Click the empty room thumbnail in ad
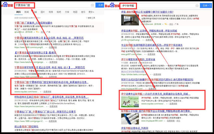This screenshot has height=134, width=214. 130,20
